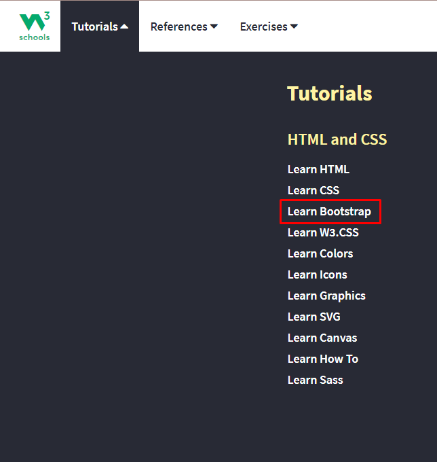
Task: Open Learn How To link
Action: [x=323, y=359]
